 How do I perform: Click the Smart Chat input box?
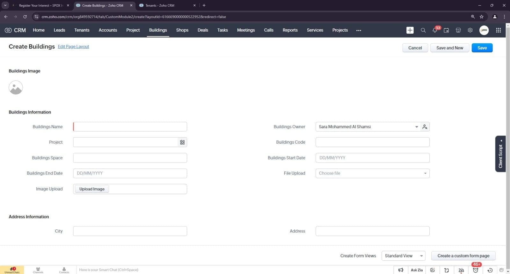[x=234, y=270]
